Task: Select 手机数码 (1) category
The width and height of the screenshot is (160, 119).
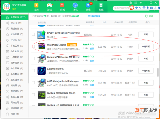Action: tap(14, 74)
